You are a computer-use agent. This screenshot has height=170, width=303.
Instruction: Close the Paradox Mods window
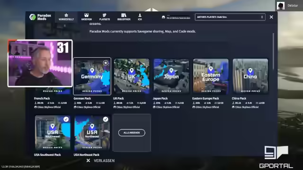click(x=271, y=17)
